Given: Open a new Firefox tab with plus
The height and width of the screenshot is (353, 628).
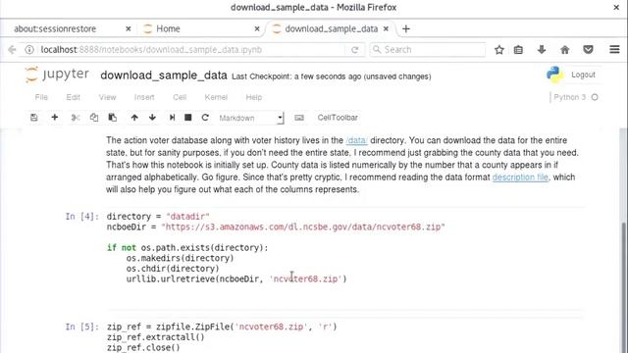Looking at the screenshot, I should (x=406, y=28).
